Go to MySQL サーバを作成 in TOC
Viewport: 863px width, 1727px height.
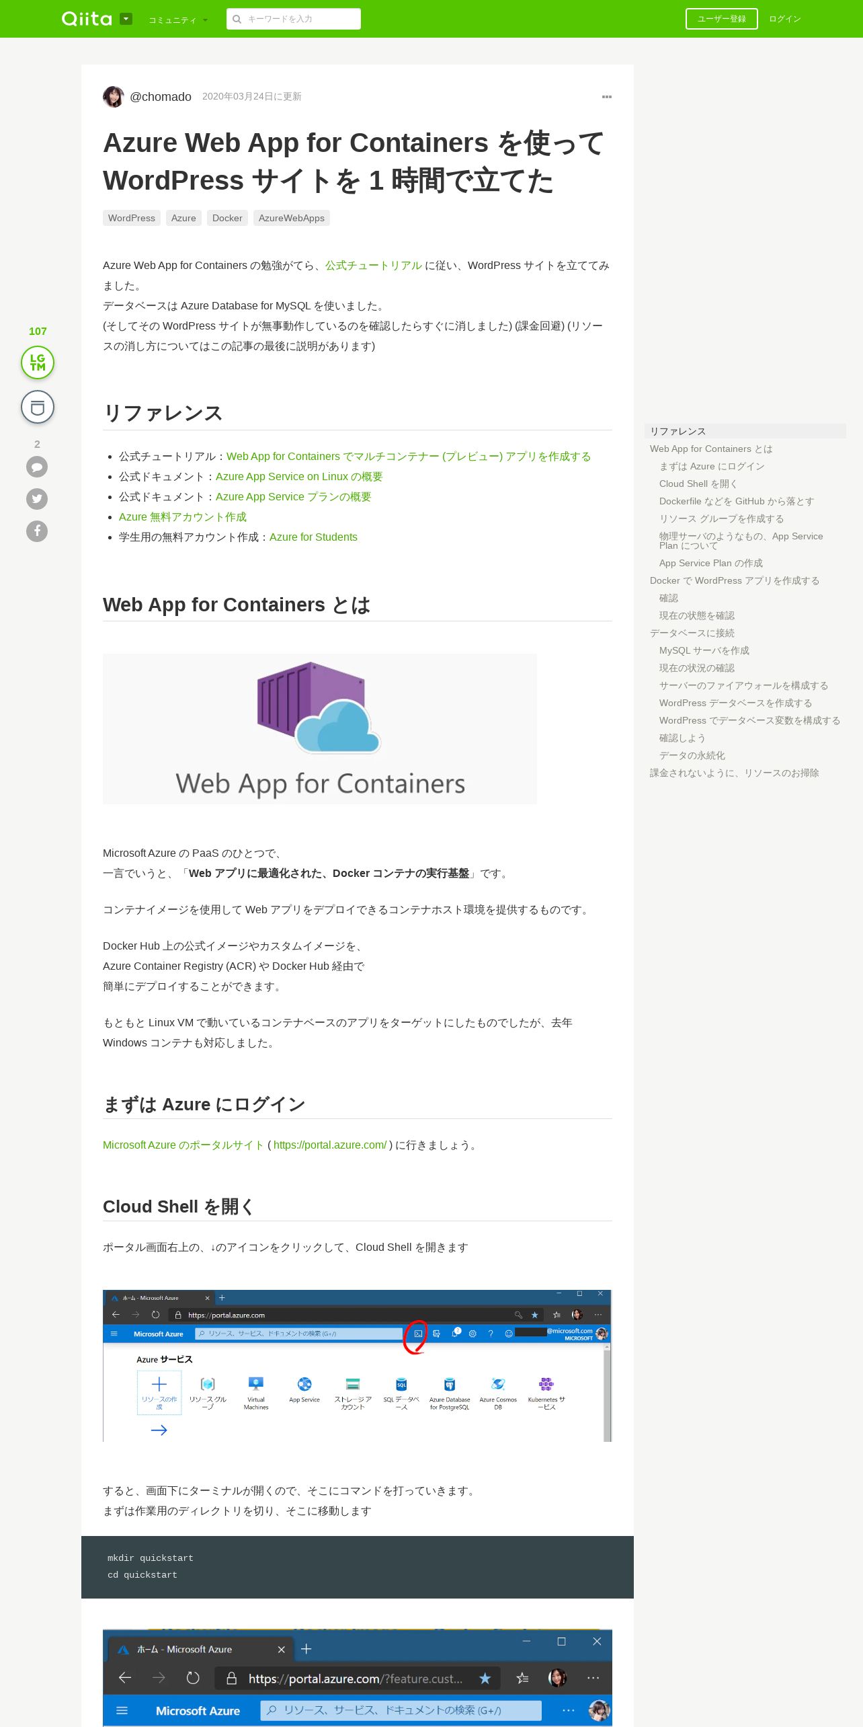pyautogui.click(x=704, y=650)
